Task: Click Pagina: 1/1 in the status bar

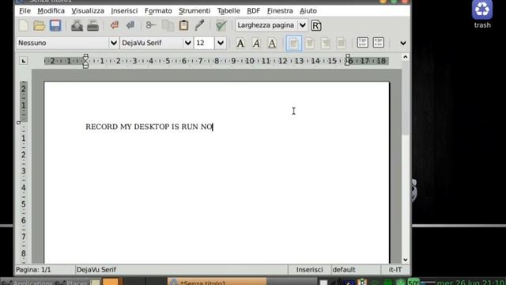Action: (33, 269)
